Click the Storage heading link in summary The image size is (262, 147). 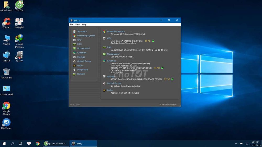point(111,77)
